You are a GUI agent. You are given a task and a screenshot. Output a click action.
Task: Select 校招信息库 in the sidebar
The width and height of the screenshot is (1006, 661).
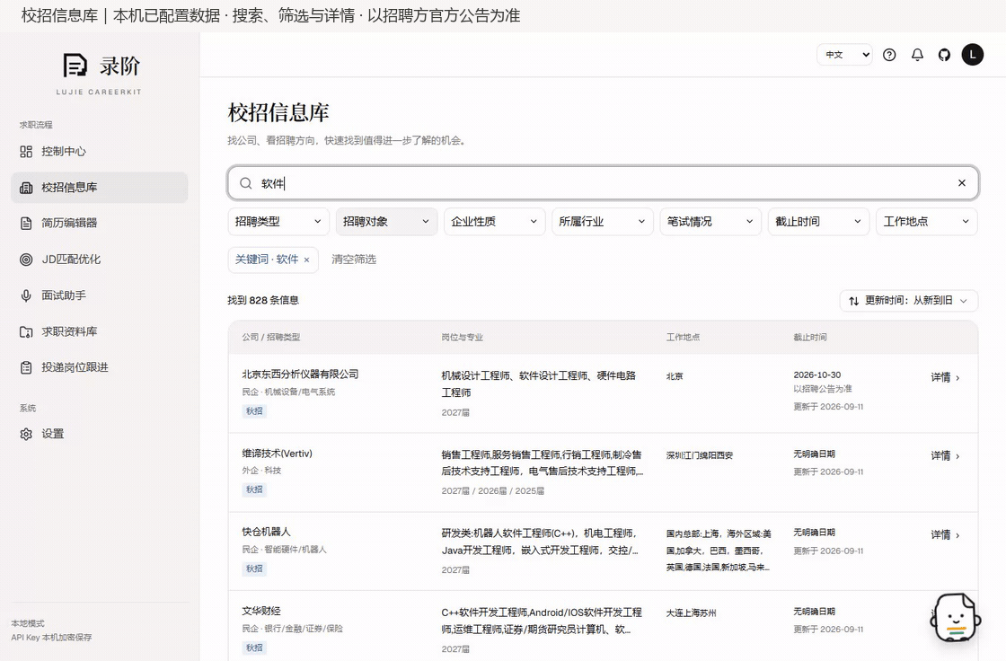100,188
